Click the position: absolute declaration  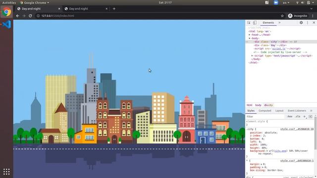point(264,133)
